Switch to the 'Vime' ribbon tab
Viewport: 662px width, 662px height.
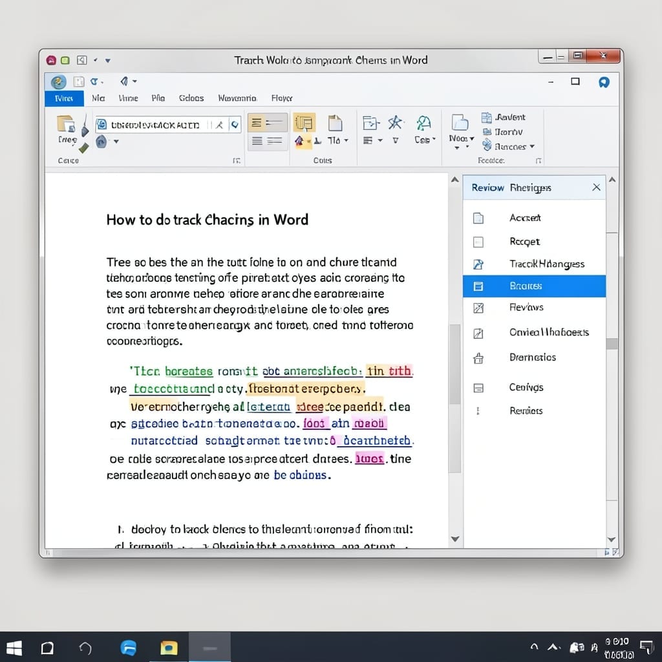[129, 98]
